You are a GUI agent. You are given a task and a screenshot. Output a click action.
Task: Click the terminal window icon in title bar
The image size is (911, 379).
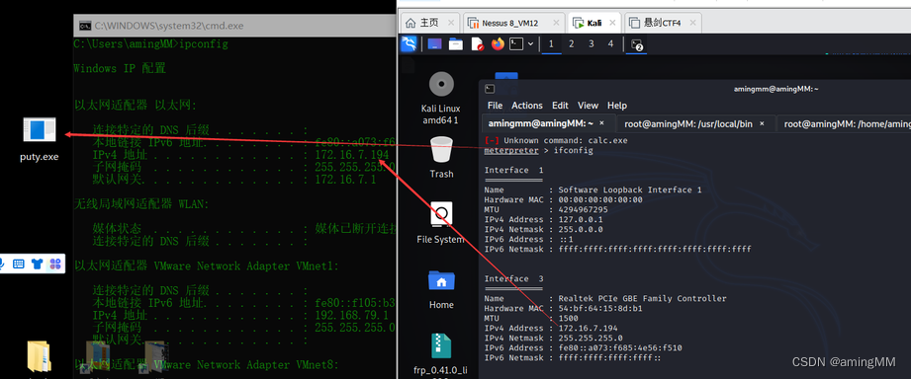(x=490, y=89)
